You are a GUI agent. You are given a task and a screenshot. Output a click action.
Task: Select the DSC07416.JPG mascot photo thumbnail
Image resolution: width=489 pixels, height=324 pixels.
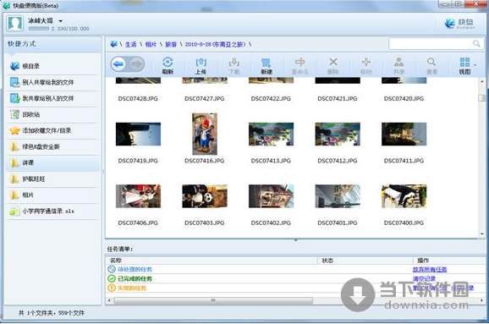(x=205, y=135)
